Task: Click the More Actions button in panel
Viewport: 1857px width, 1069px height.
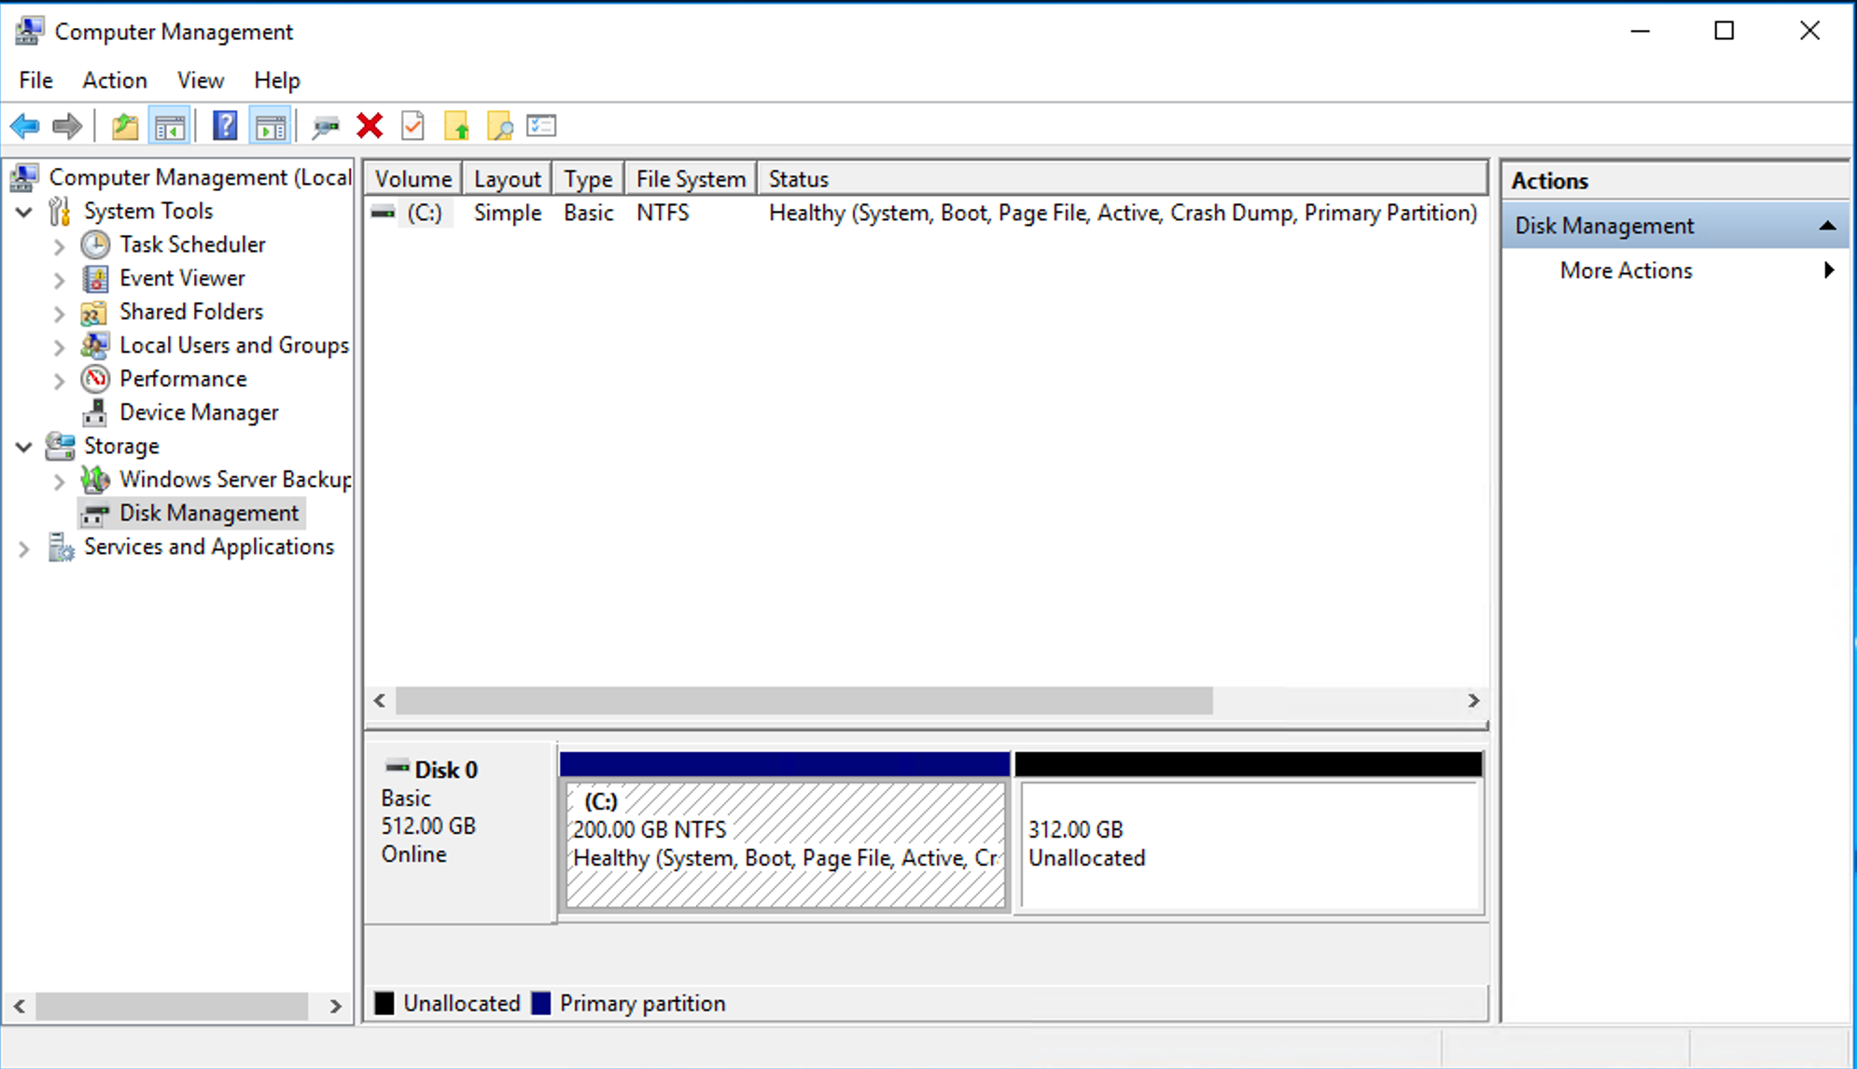Action: 1627,271
